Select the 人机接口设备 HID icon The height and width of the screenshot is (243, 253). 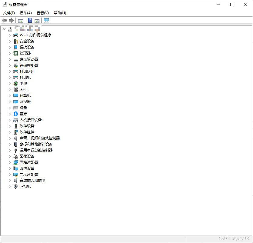tap(16, 120)
